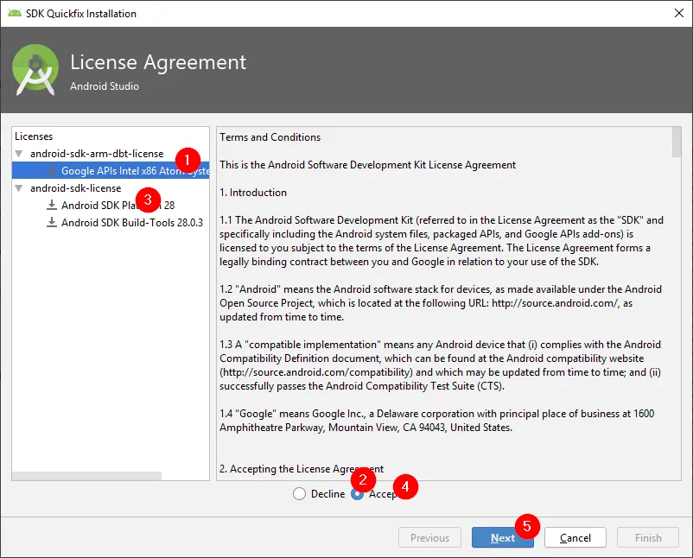This screenshot has height=558, width=693.
Task: Select the android-sdk-license group label
Action: 75,188
